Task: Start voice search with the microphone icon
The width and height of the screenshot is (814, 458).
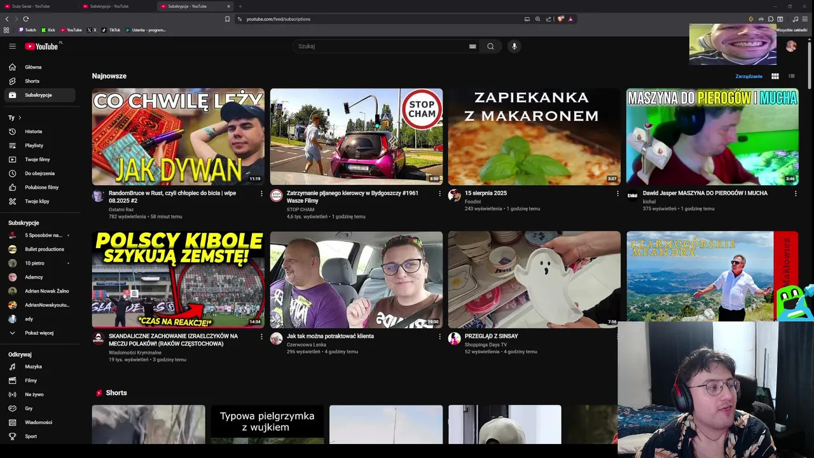Action: pos(514,46)
